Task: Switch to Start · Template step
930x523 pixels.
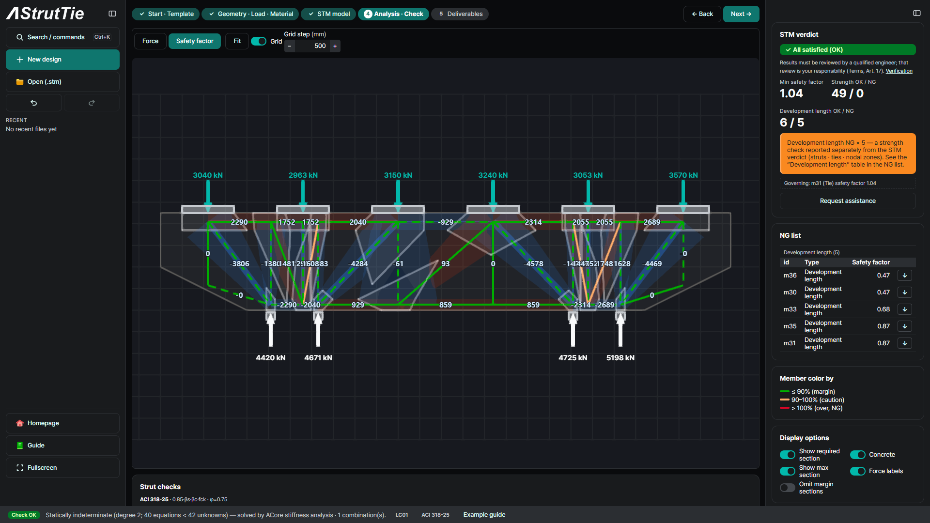Action: click(166, 14)
